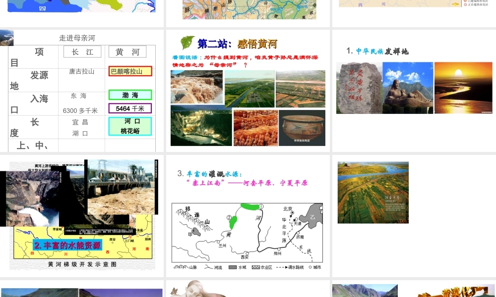The image size is (496, 297).
Task: Click the night-lit dam construction photo
Action: click(x=201, y=126)
